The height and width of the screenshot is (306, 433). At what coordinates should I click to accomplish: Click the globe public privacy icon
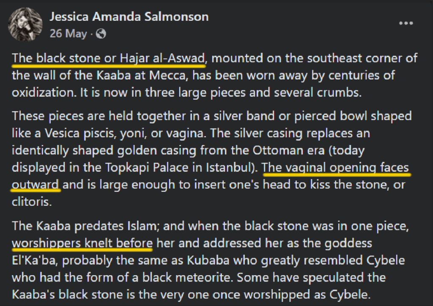tap(101, 34)
